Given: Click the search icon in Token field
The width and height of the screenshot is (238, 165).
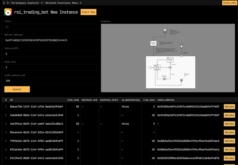Looking at the screenshot, I should point(7,27).
